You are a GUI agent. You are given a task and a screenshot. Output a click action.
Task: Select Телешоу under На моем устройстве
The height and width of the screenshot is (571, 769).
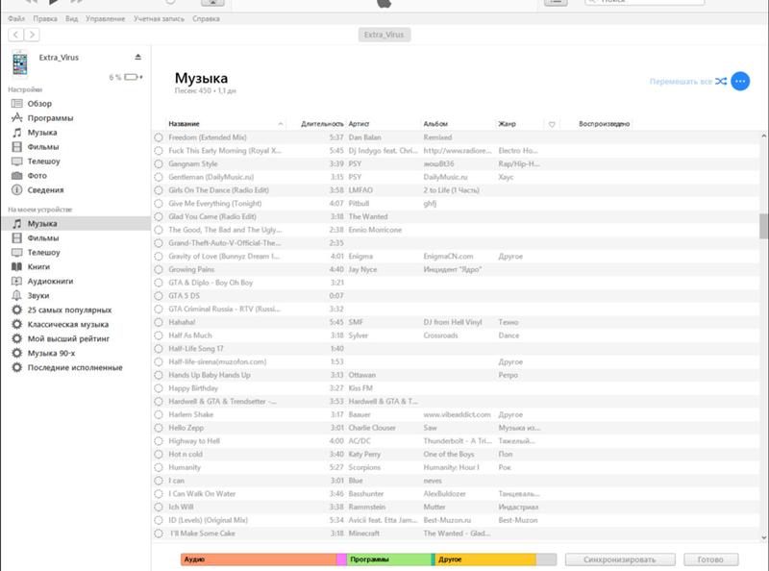pyautogui.click(x=43, y=252)
